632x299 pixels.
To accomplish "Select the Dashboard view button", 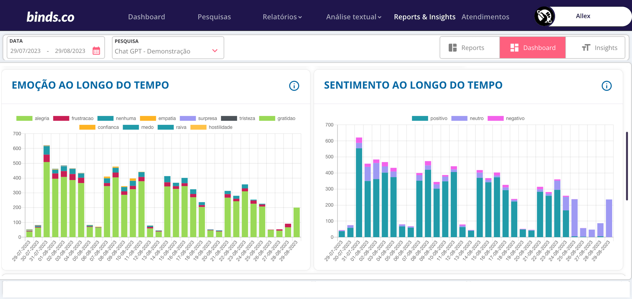I will pyautogui.click(x=533, y=48).
